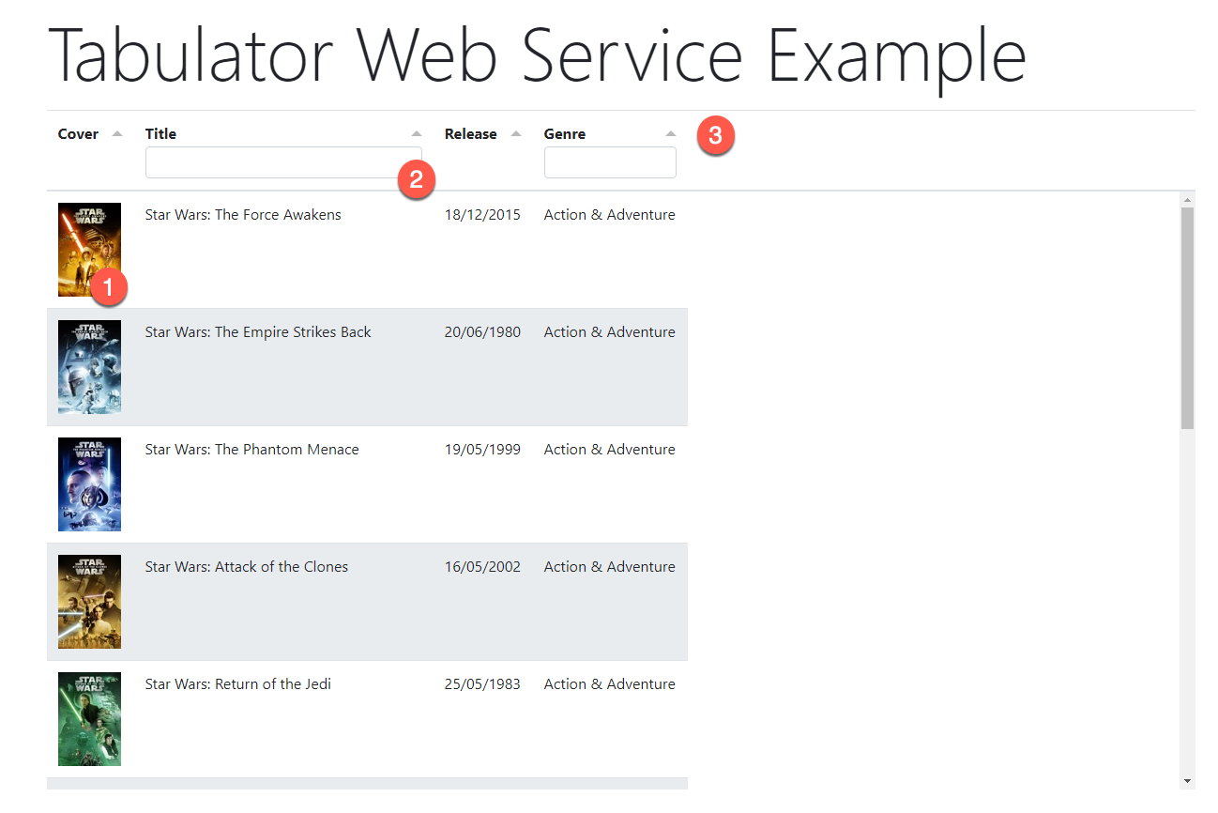The height and width of the screenshot is (813, 1218).
Task: Click the scrollbar down arrow
Action: click(x=1187, y=781)
